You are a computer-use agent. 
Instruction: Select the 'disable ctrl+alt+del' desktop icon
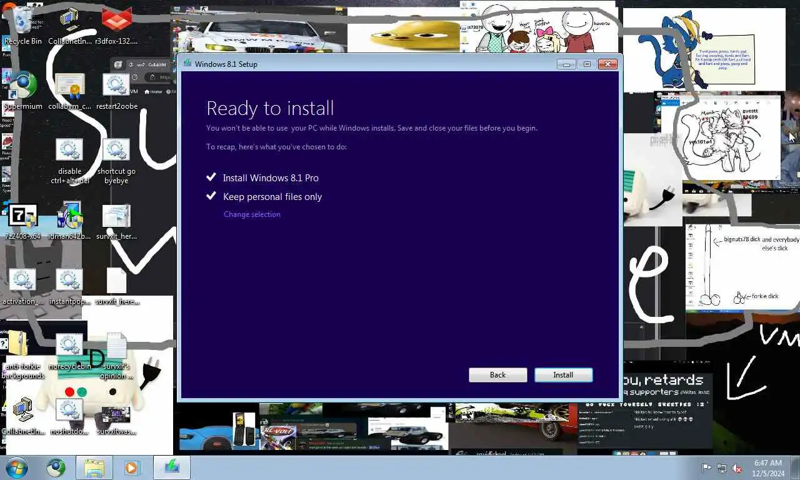(69, 161)
